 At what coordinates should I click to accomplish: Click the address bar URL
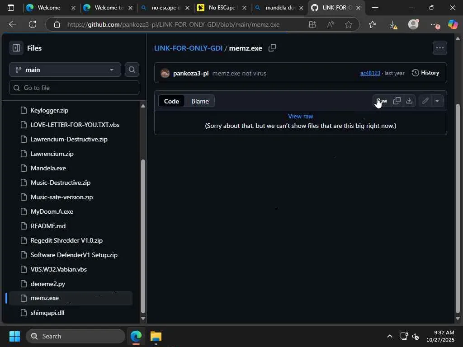(x=173, y=24)
